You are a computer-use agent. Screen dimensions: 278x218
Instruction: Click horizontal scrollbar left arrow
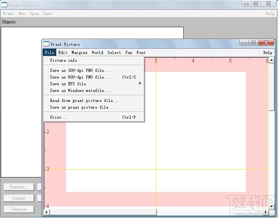(x=47, y=212)
